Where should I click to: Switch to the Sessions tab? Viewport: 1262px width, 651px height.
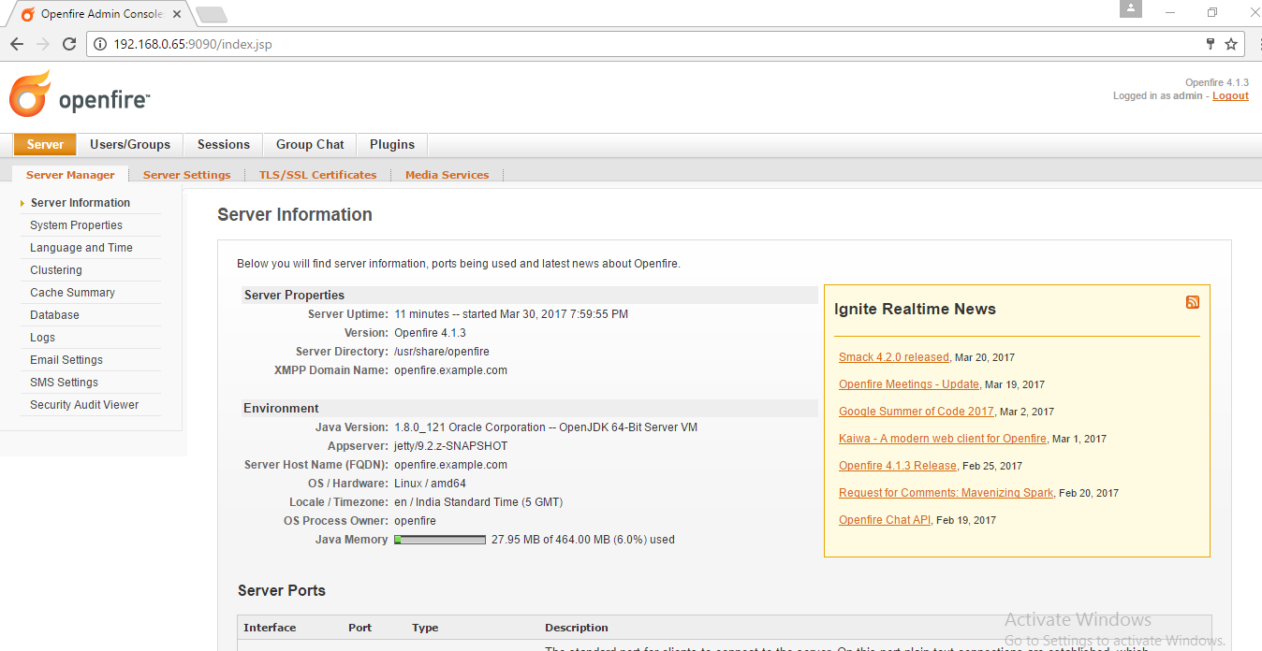tap(224, 144)
